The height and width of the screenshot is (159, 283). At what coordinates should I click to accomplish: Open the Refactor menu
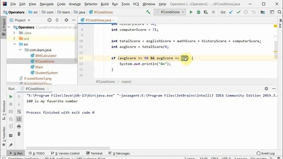[x=91, y=4]
